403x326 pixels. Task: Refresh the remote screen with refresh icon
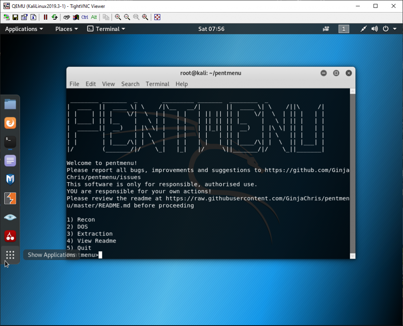pos(54,17)
